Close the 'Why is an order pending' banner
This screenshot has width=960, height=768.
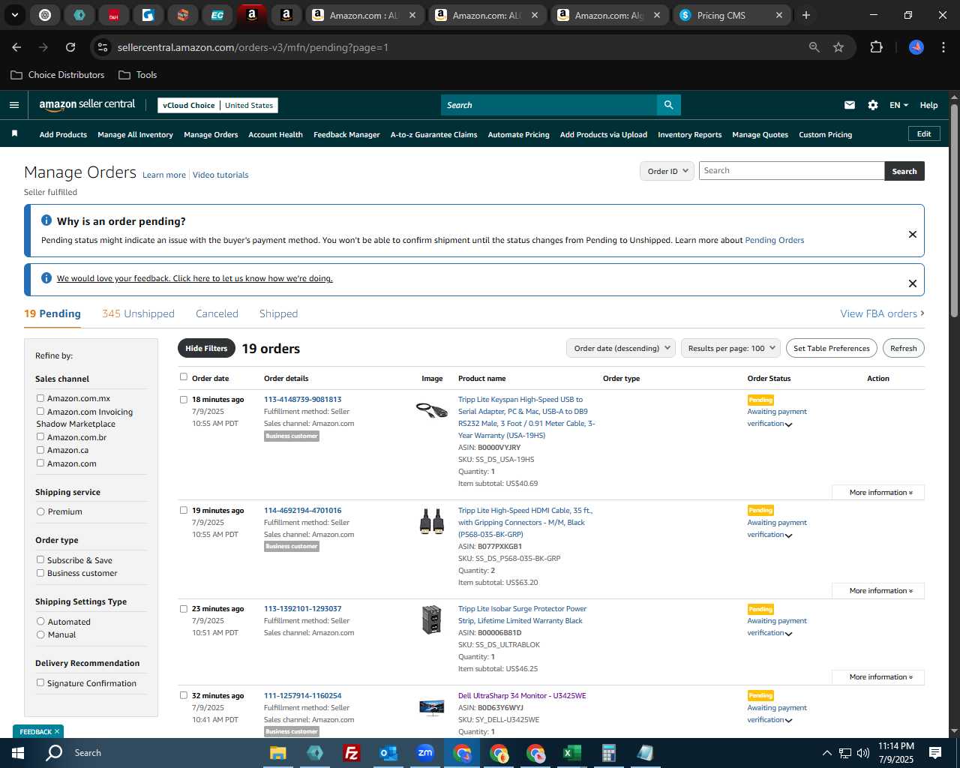(913, 234)
